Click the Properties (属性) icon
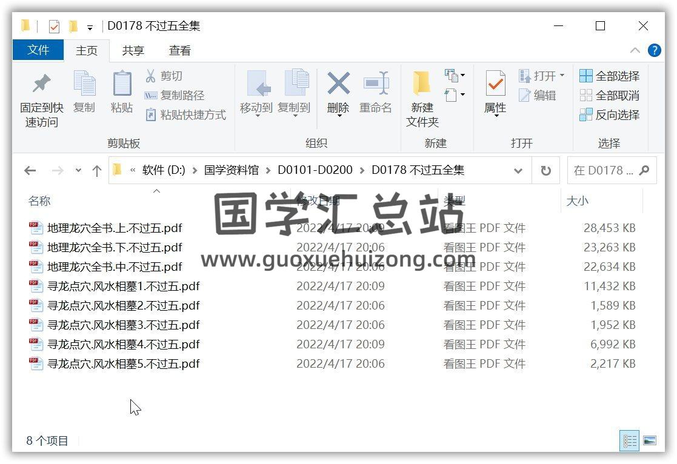The width and height of the screenshot is (677, 464). coord(495,83)
